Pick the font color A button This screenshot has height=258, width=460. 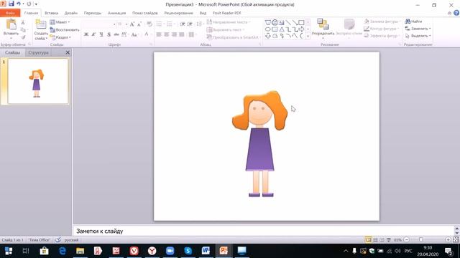click(147, 34)
